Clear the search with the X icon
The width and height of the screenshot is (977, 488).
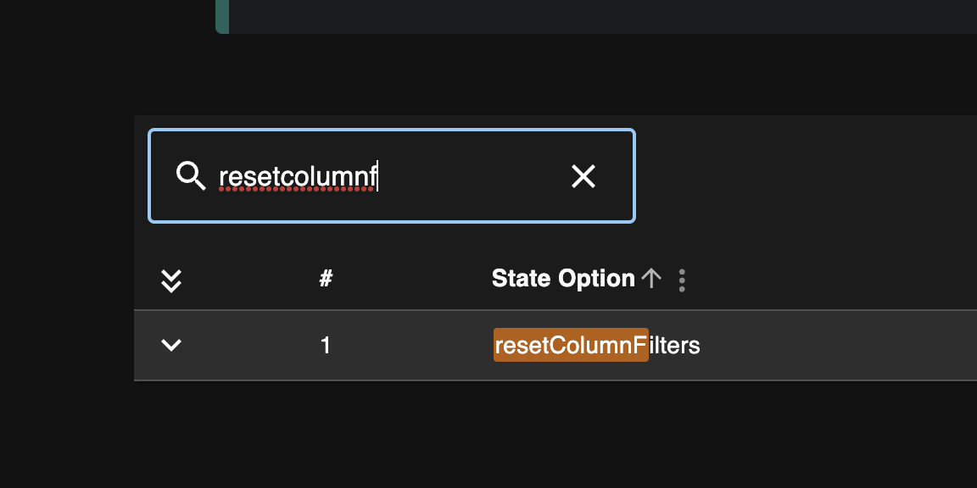[x=583, y=176]
